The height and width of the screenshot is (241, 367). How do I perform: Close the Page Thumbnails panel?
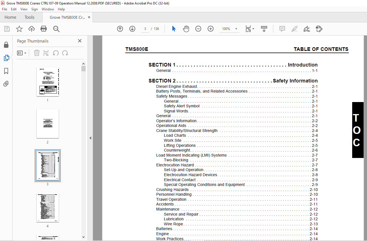coord(80,41)
